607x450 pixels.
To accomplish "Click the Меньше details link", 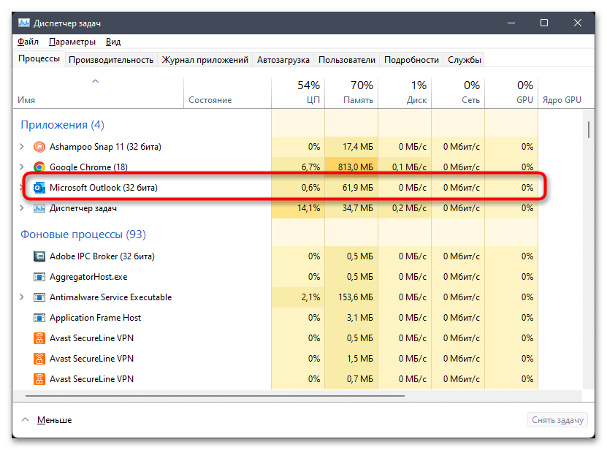I will point(55,420).
